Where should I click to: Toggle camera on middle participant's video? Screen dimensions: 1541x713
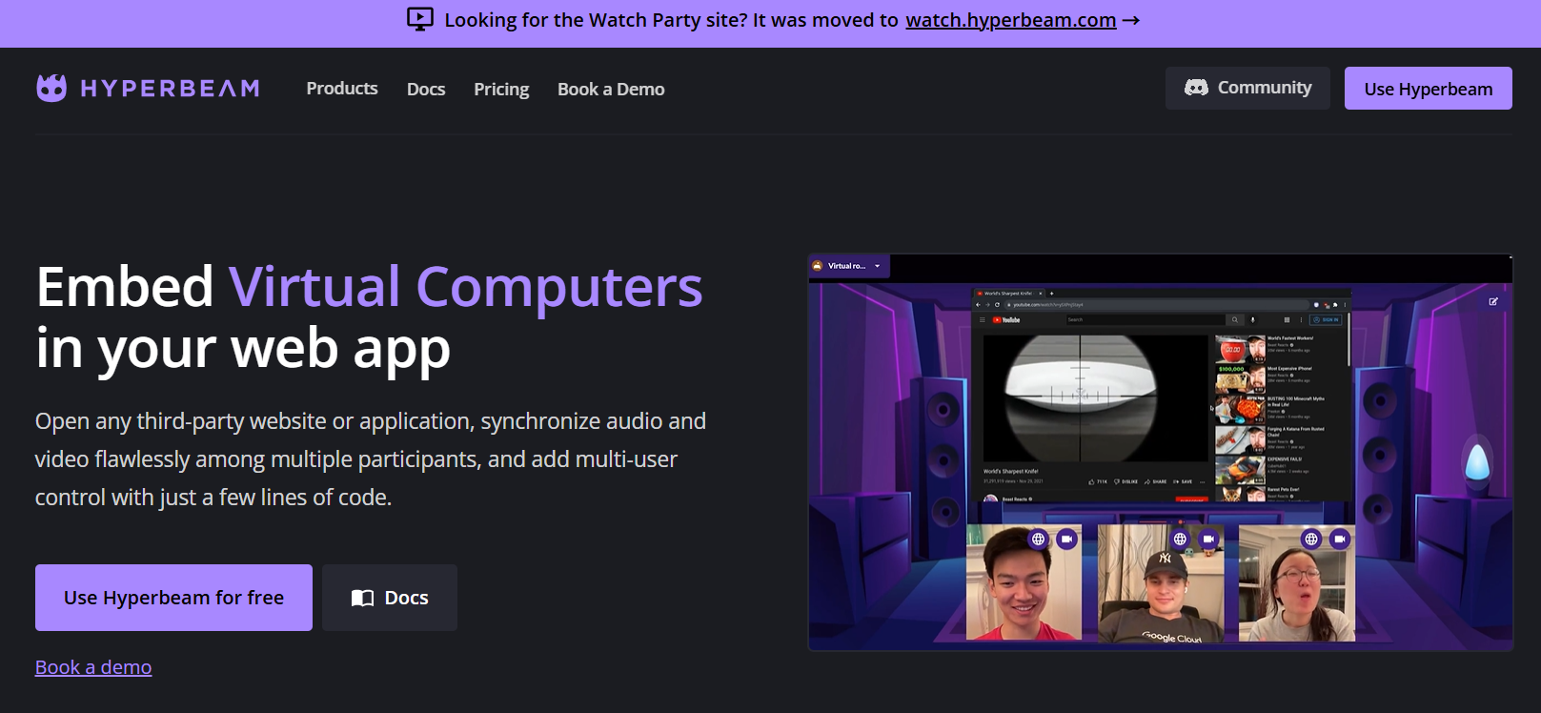click(1208, 539)
